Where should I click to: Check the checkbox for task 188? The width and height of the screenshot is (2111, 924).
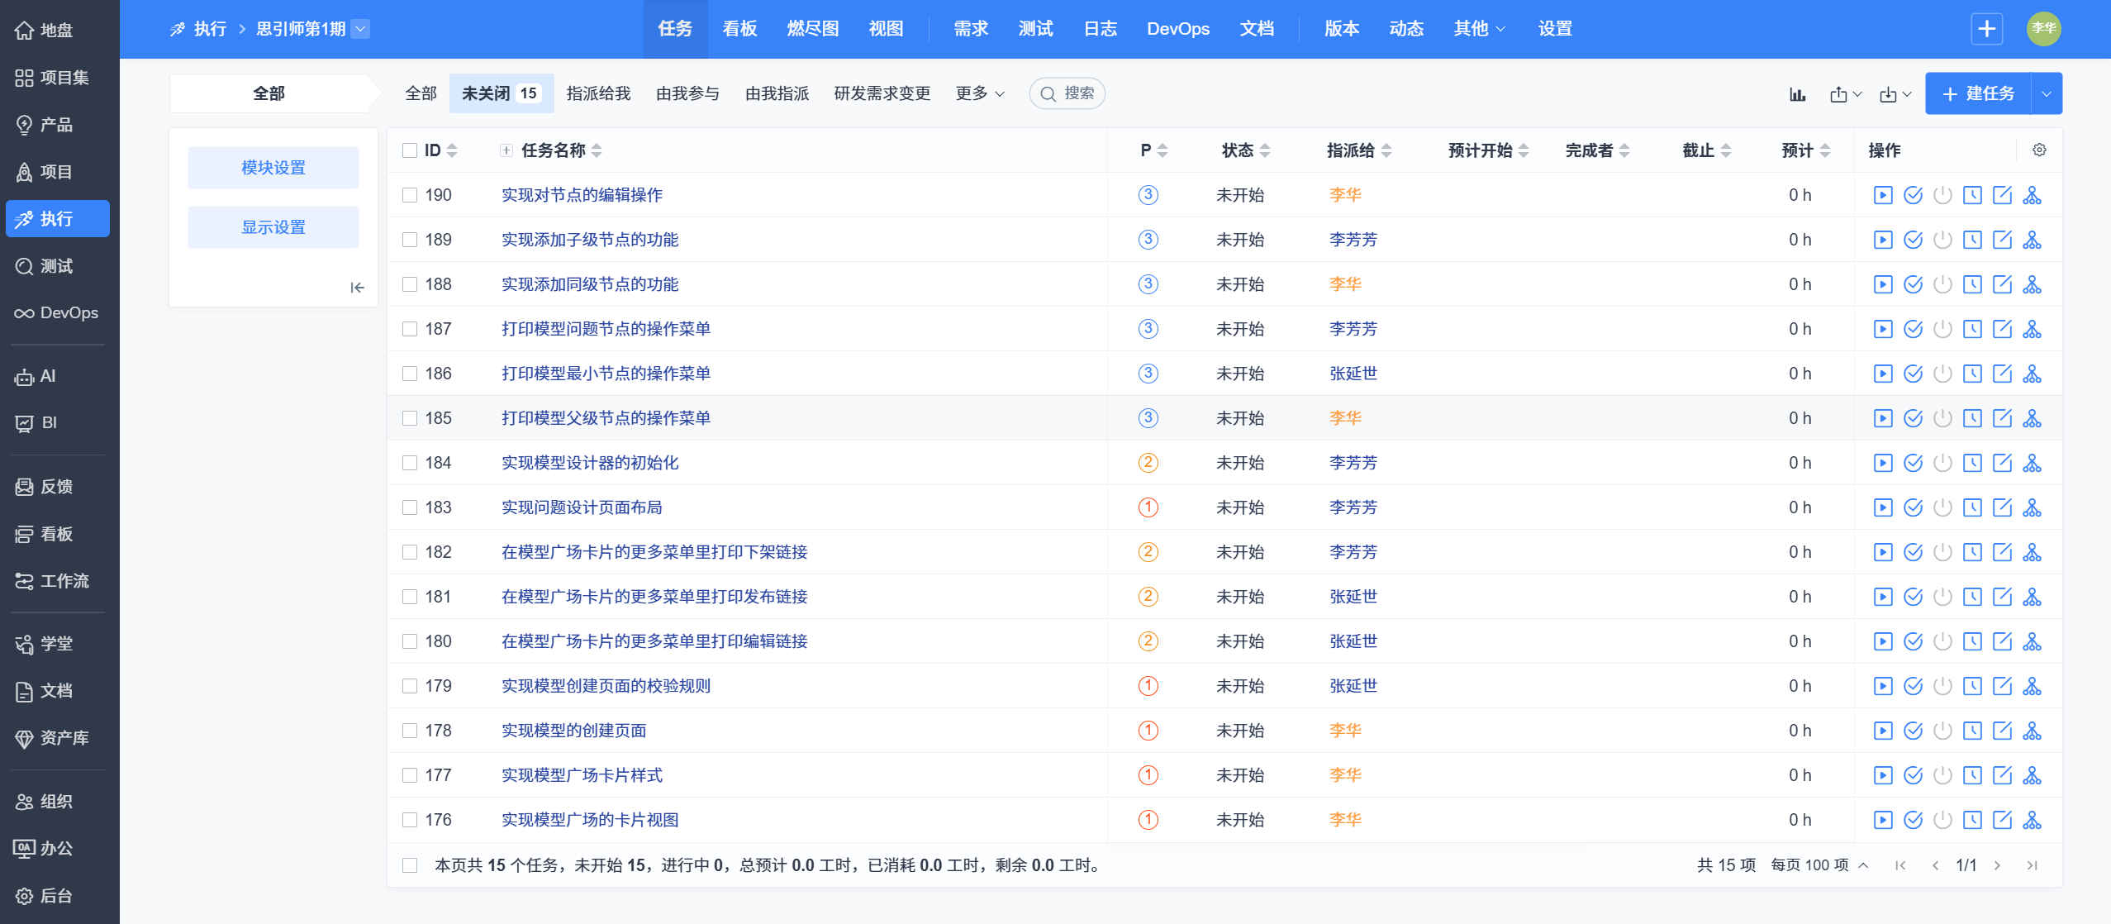(x=410, y=284)
